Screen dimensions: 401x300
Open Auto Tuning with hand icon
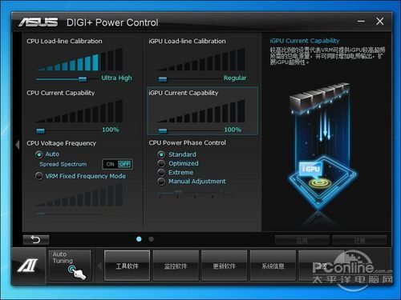point(70,266)
